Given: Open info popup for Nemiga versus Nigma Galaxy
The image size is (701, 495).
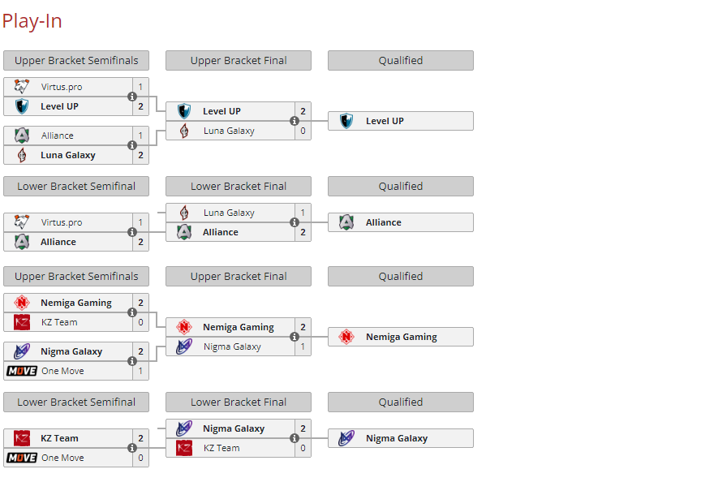Looking at the screenshot, I should [294, 336].
